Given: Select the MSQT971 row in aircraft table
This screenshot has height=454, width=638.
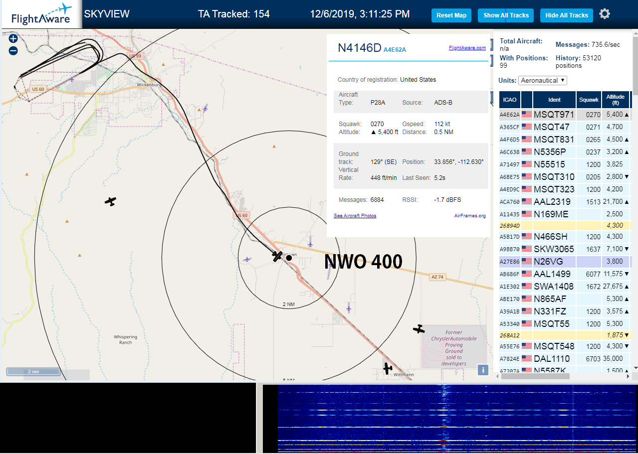Looking at the screenshot, I should (x=565, y=115).
